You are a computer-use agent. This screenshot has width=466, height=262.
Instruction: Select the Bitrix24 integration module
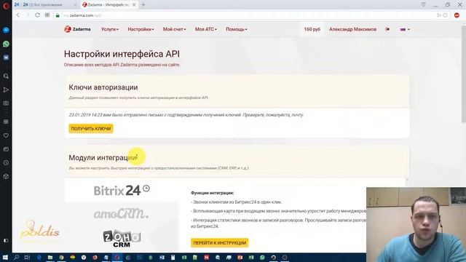(x=122, y=190)
